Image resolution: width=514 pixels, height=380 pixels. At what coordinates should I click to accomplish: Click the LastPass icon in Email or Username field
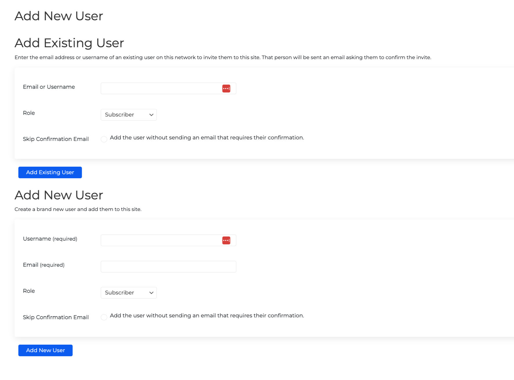tap(226, 88)
